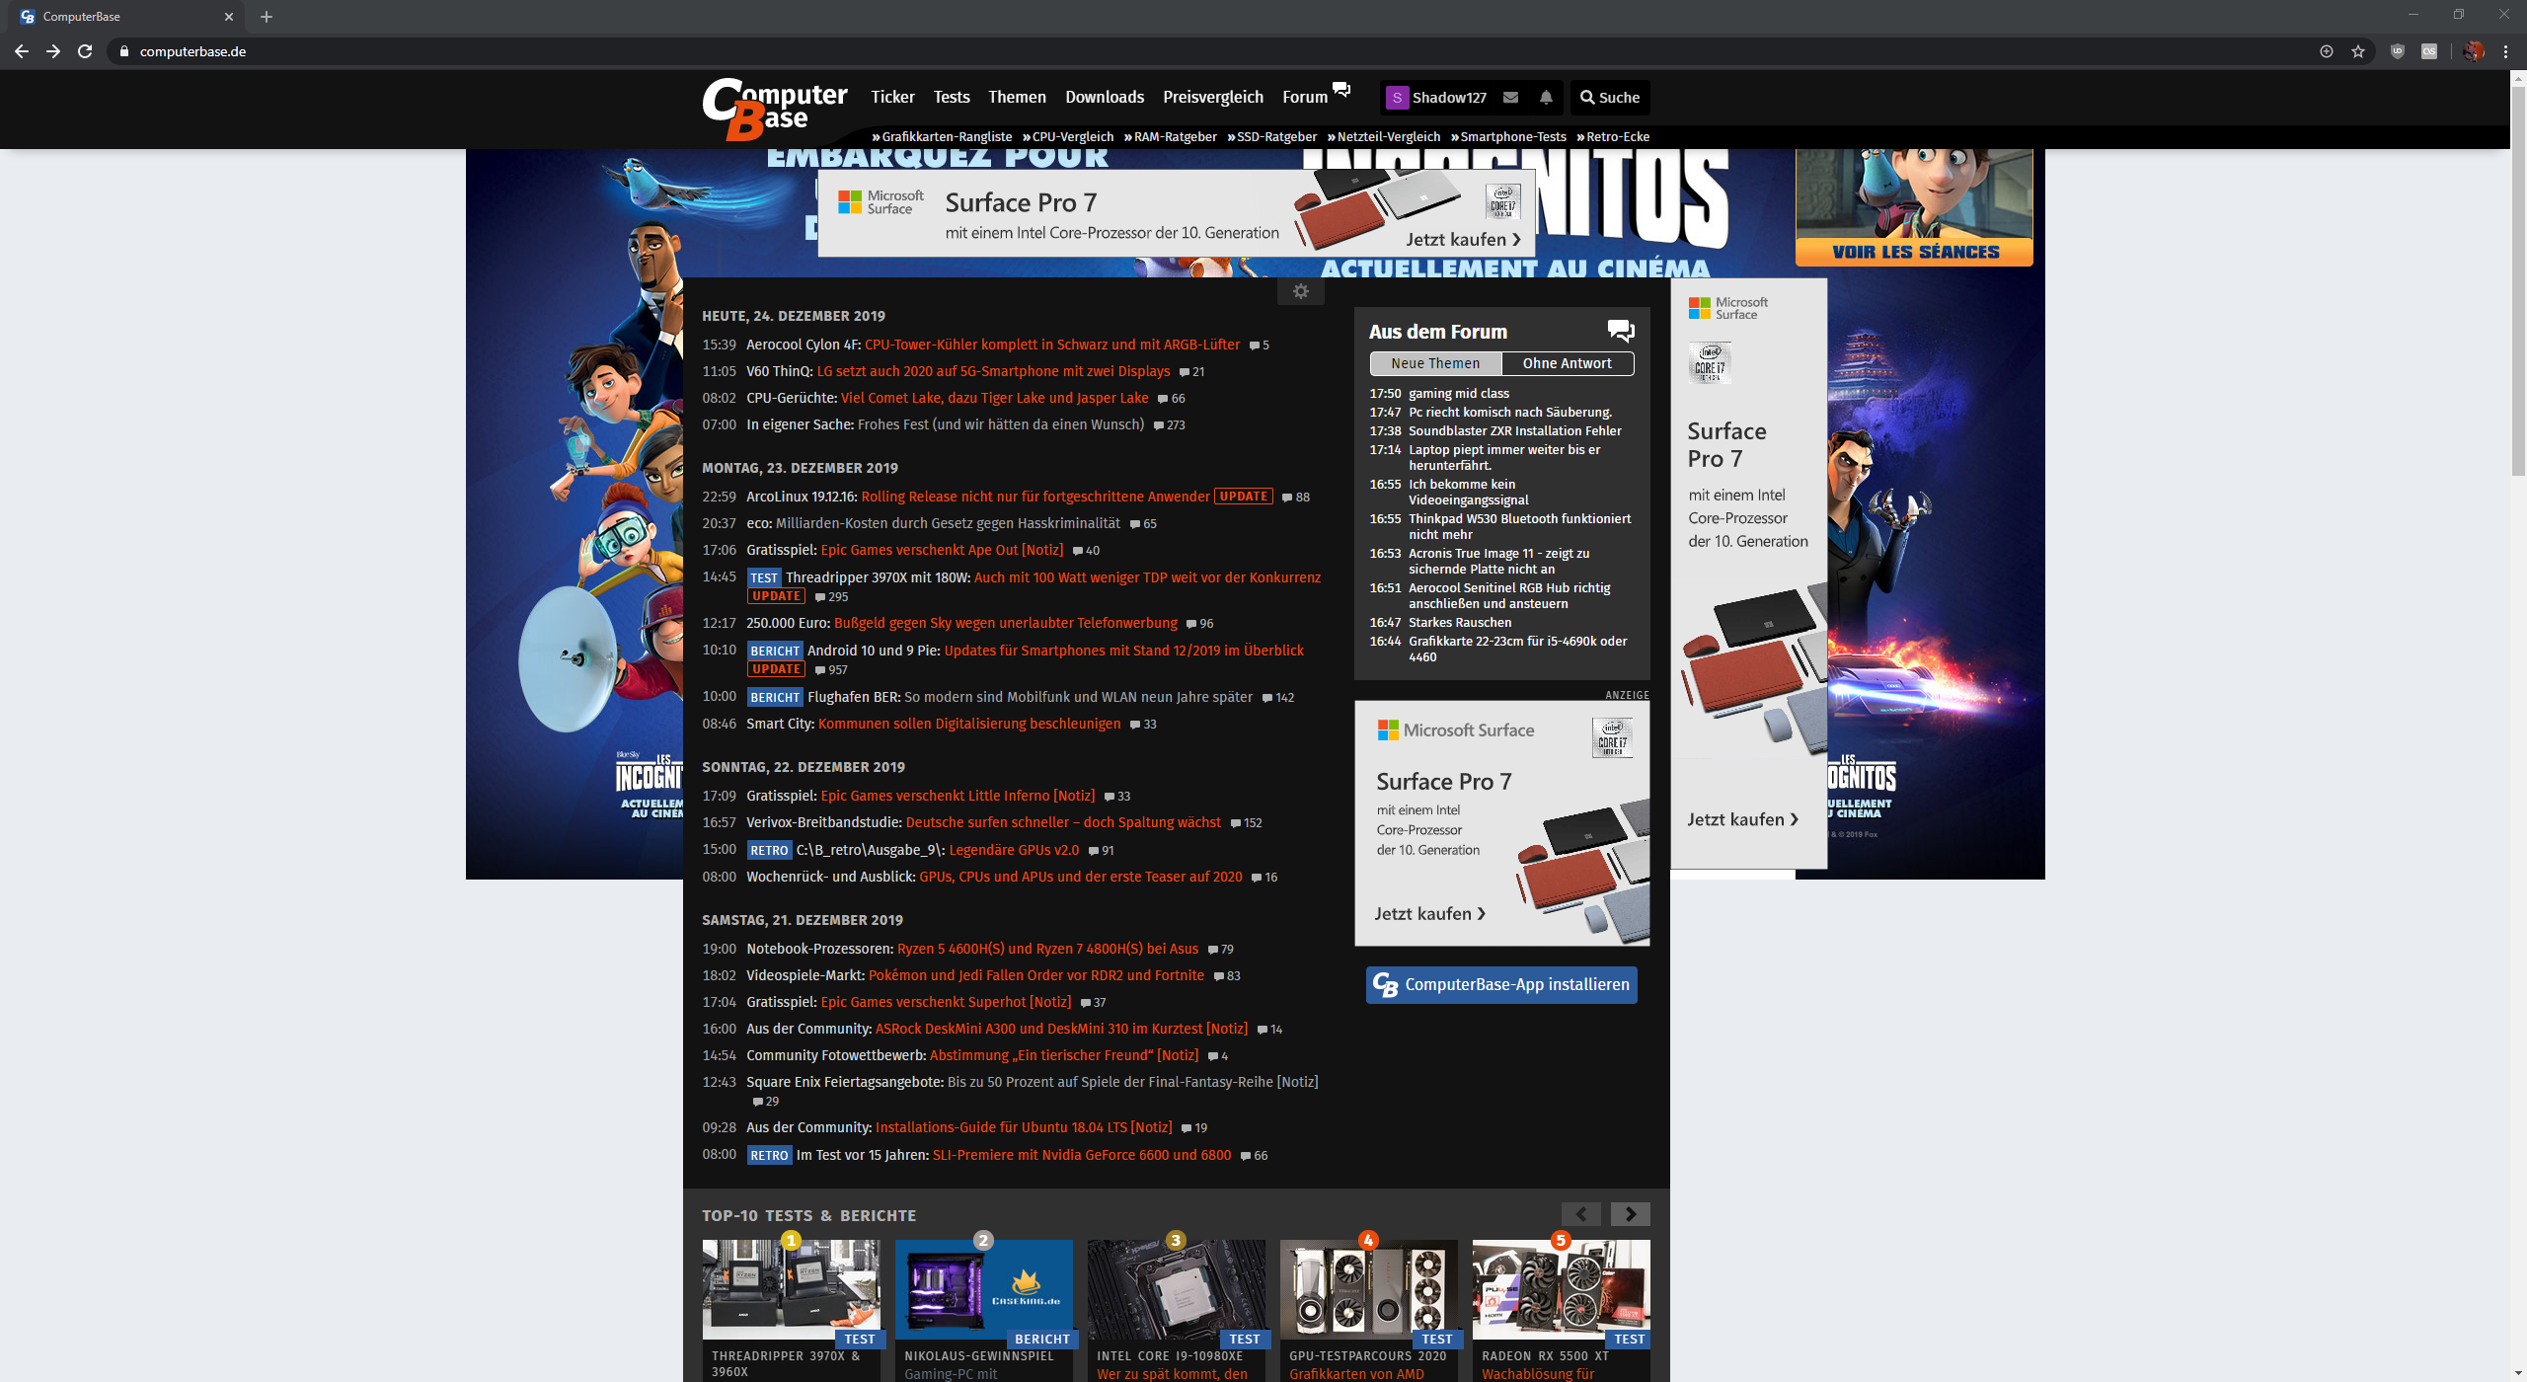Click the forum speech bubbles icon in sidebar
2527x1382 pixels.
click(1621, 331)
